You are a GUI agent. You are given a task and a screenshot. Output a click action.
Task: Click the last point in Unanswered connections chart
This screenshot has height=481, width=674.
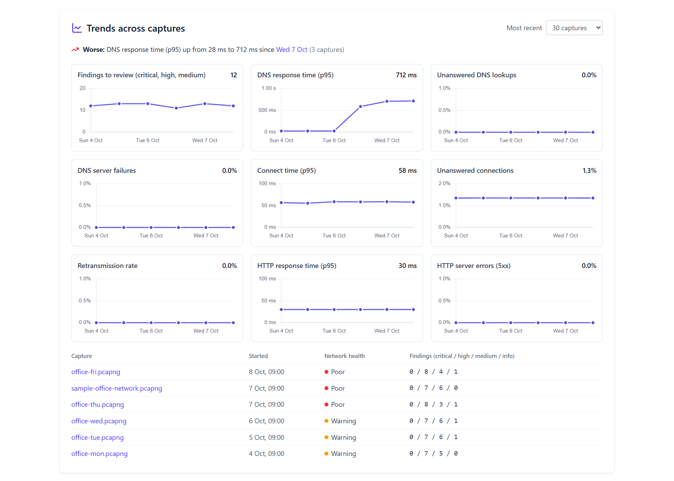coord(593,198)
